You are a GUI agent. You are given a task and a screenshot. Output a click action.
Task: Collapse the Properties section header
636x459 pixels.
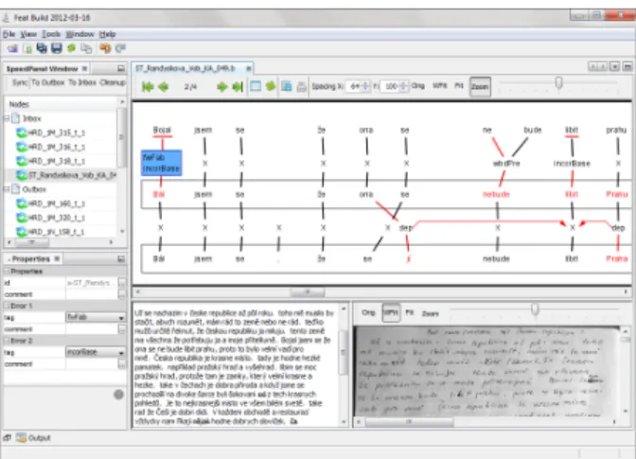(x=7, y=271)
